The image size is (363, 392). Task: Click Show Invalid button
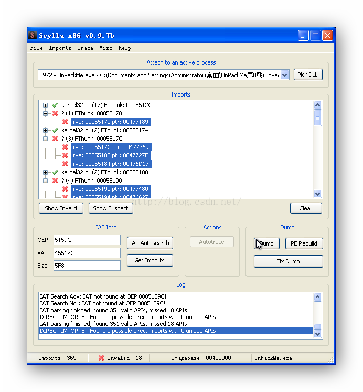(x=61, y=208)
